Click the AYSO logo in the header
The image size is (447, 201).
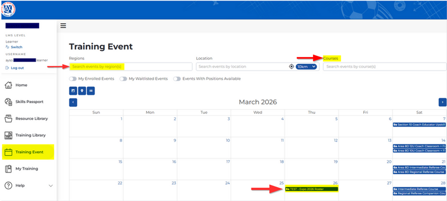pyautogui.click(x=8, y=9)
